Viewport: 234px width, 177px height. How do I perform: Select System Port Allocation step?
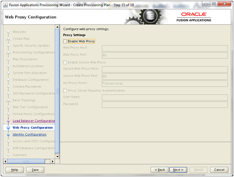(30, 73)
